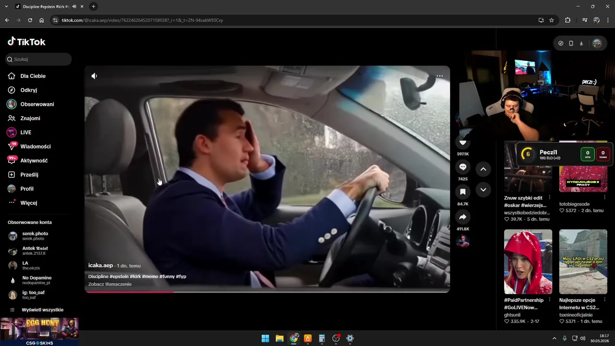Click the address bar URL
Viewport: 615px width, 346px height.
142,20
